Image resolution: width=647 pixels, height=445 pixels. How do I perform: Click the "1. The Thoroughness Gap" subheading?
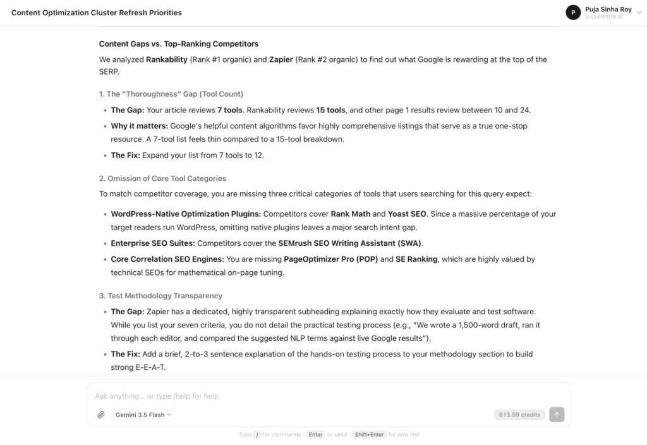click(x=171, y=94)
